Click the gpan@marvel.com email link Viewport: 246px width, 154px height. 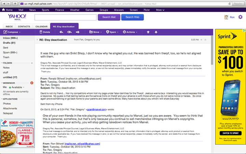pos(96,110)
